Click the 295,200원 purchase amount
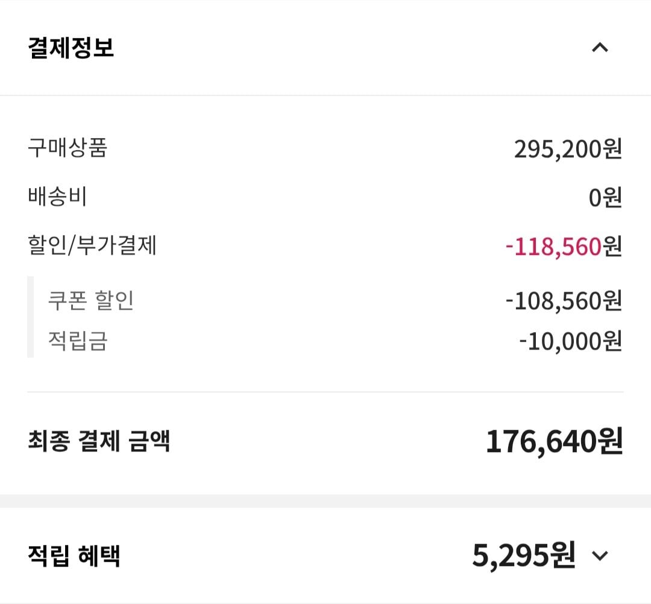The height and width of the screenshot is (604, 651). [x=568, y=149]
